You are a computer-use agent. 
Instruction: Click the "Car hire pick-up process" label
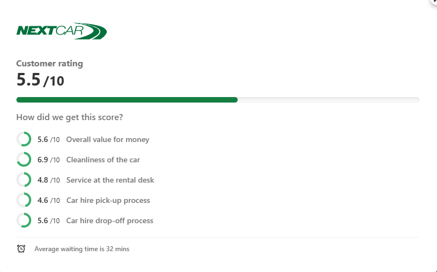coord(108,200)
